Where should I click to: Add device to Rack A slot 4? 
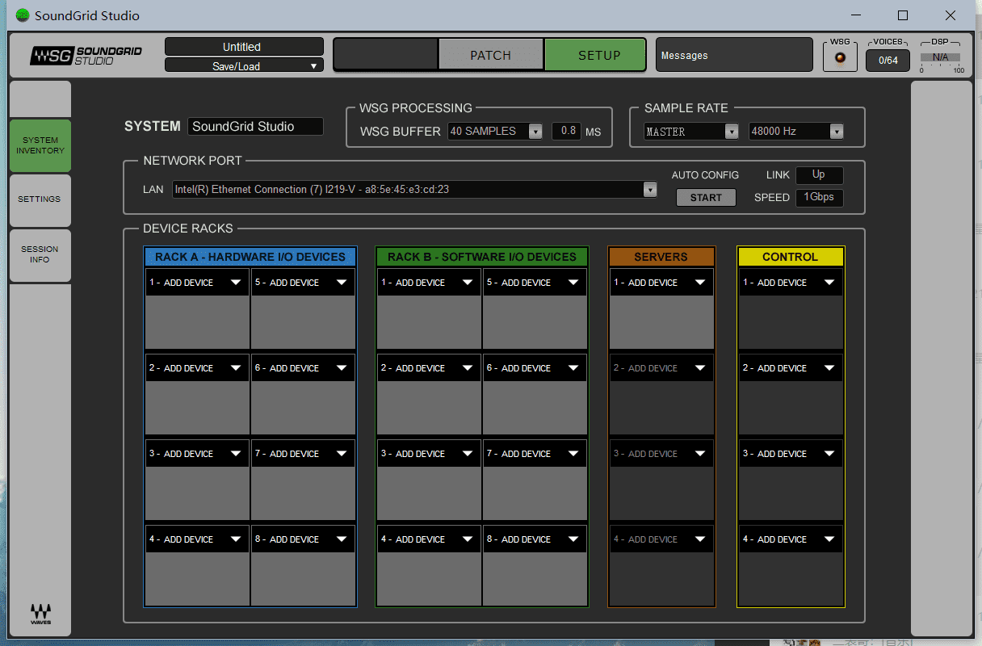[x=197, y=539]
